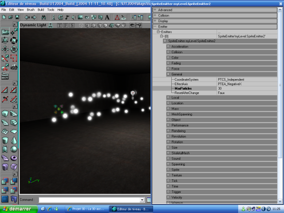Open the Windows démarrer start button

pyautogui.click(x=19, y=209)
